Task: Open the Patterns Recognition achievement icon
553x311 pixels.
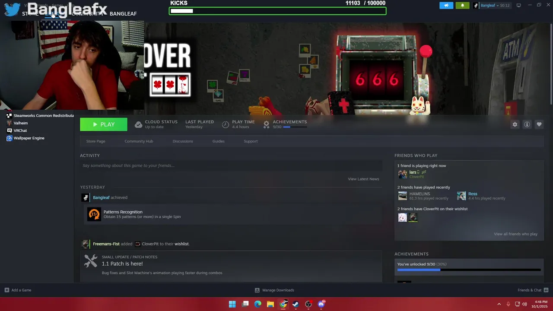Action: tap(94, 214)
